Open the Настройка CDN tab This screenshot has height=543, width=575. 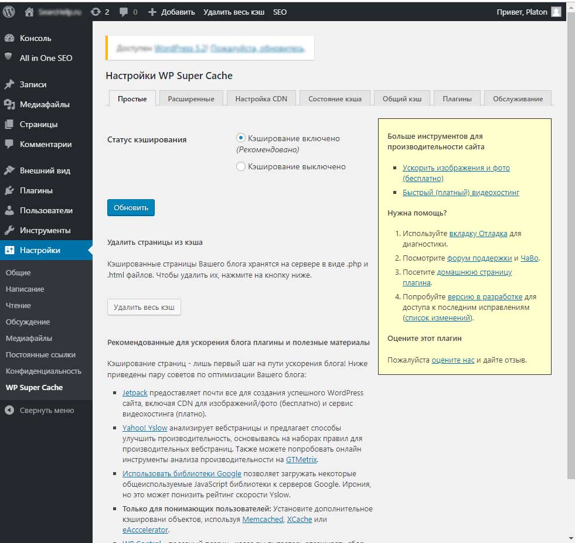(261, 98)
